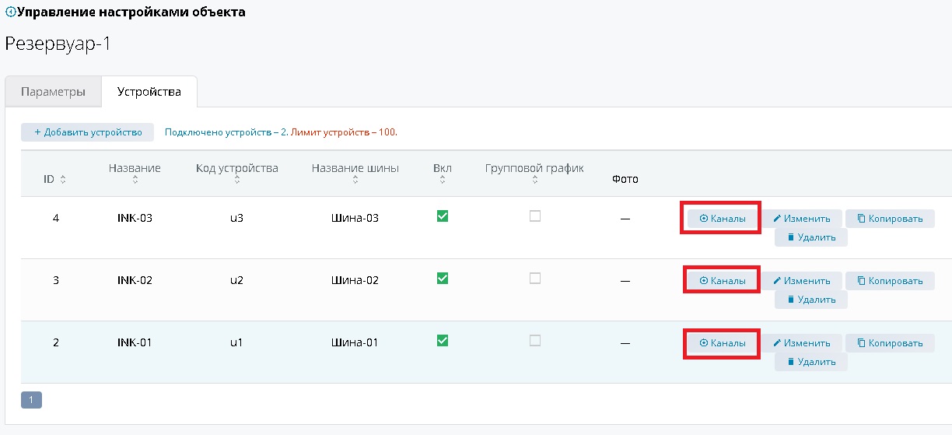Click Изменить for device INK-02
952x435 pixels.
(x=801, y=281)
